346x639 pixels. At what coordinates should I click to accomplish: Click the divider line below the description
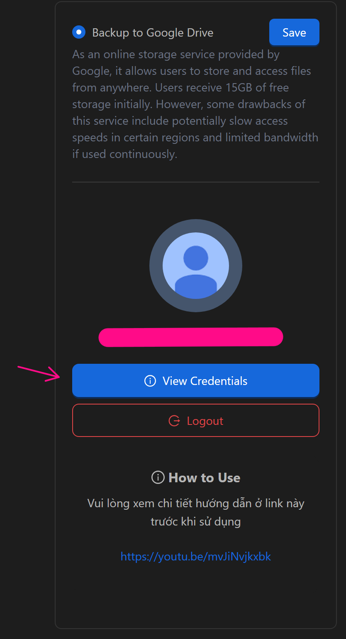(195, 182)
